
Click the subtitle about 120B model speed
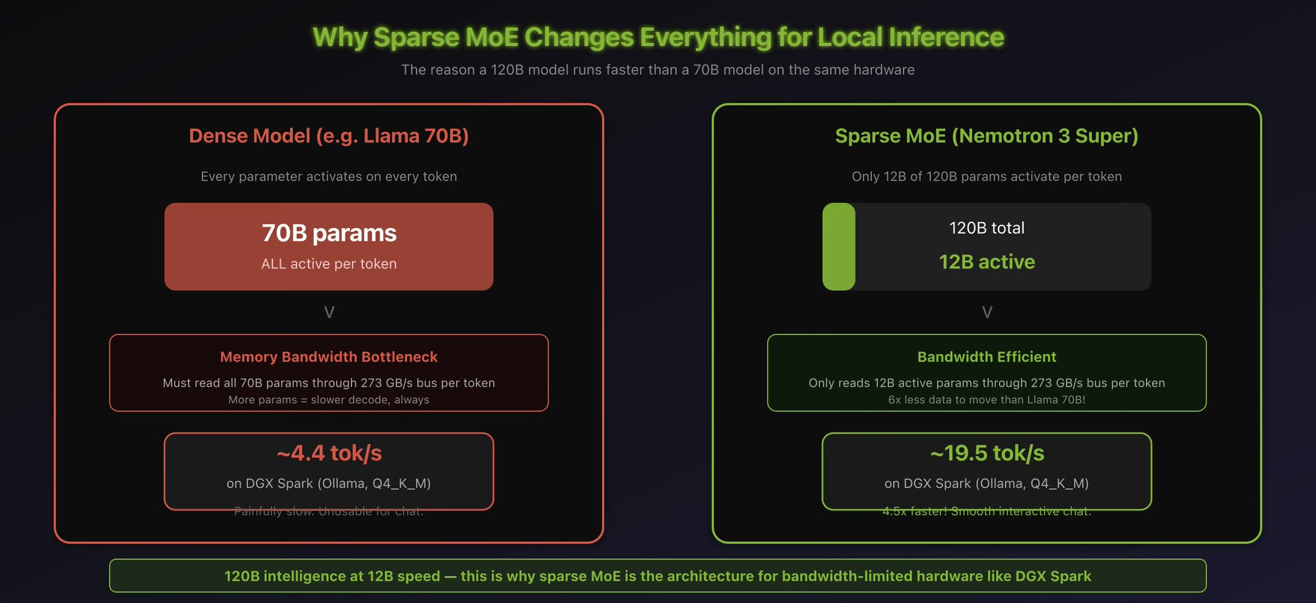tap(658, 69)
